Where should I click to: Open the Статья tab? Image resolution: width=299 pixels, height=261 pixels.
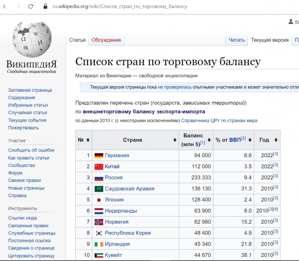point(77,40)
